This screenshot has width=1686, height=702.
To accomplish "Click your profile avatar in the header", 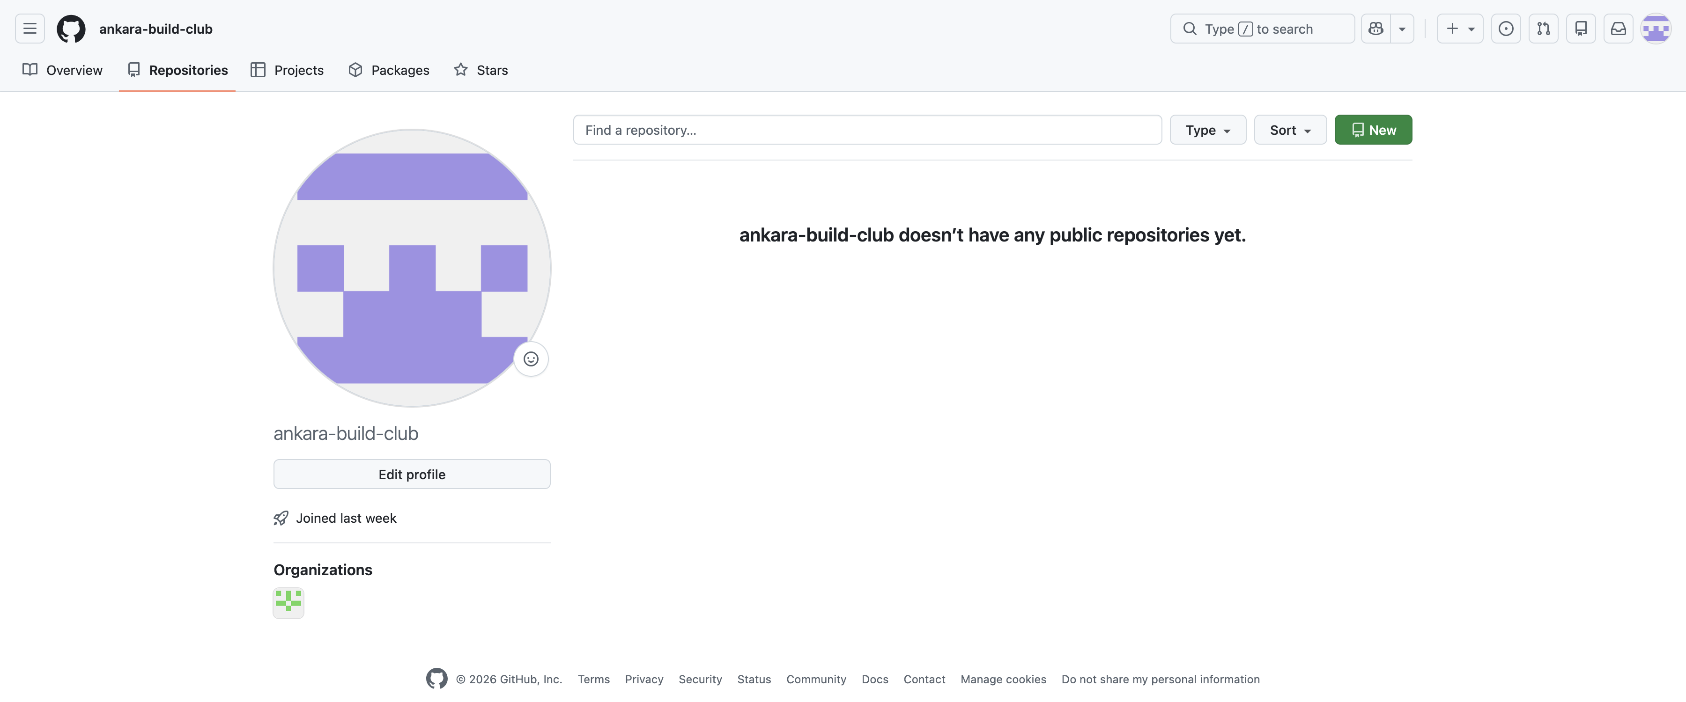I will point(1656,28).
